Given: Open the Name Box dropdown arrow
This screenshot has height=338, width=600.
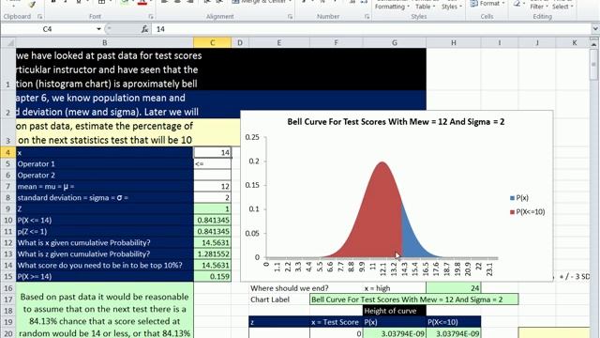Looking at the screenshot, I should tap(98, 29).
